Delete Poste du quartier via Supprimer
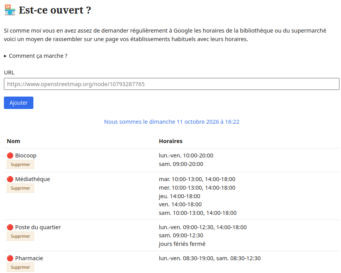The image size is (341, 273). [x=20, y=236]
